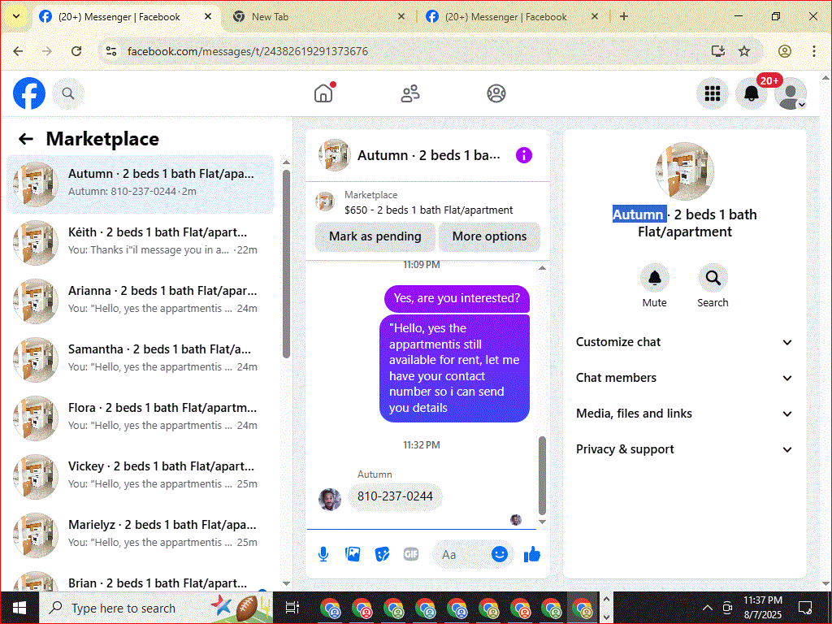This screenshot has height=624, width=832.
Task: Open Arianna's conversation in the list
Action: [x=140, y=301]
